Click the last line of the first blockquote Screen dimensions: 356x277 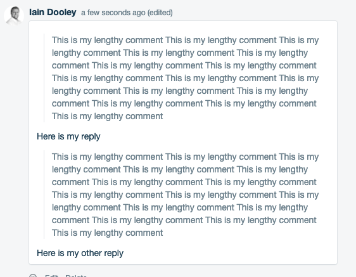tap(107, 116)
